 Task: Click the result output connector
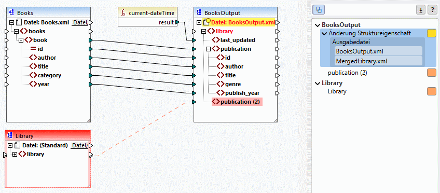[177, 22]
